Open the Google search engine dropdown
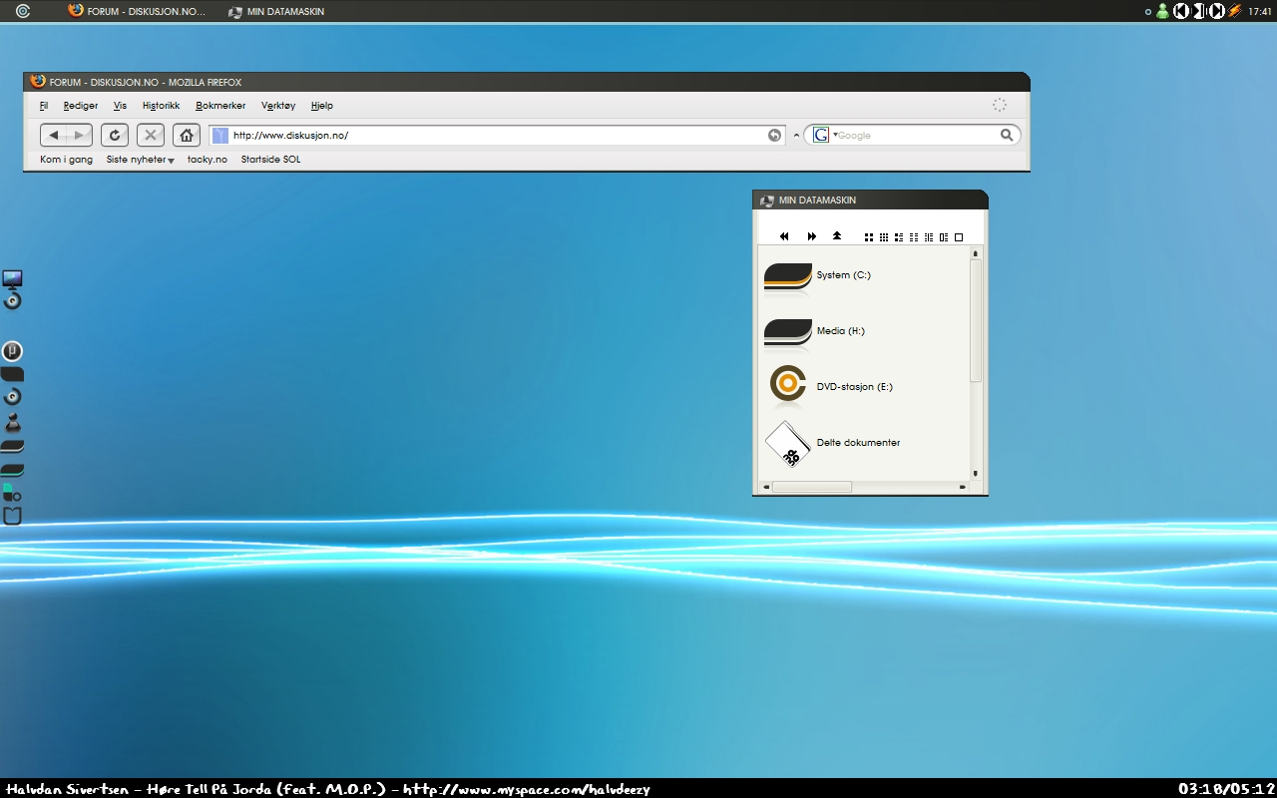 pyautogui.click(x=824, y=135)
